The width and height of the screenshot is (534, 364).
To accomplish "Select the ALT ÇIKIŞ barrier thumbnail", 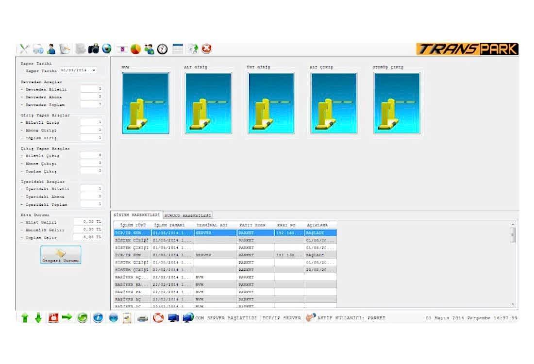I will pos(334,103).
